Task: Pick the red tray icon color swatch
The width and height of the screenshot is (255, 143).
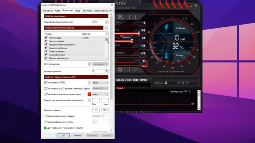Action: point(89,94)
